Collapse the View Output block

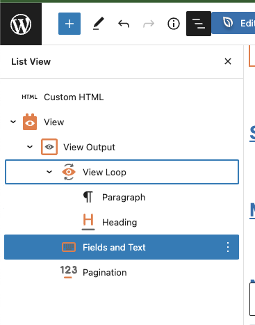(x=30, y=147)
